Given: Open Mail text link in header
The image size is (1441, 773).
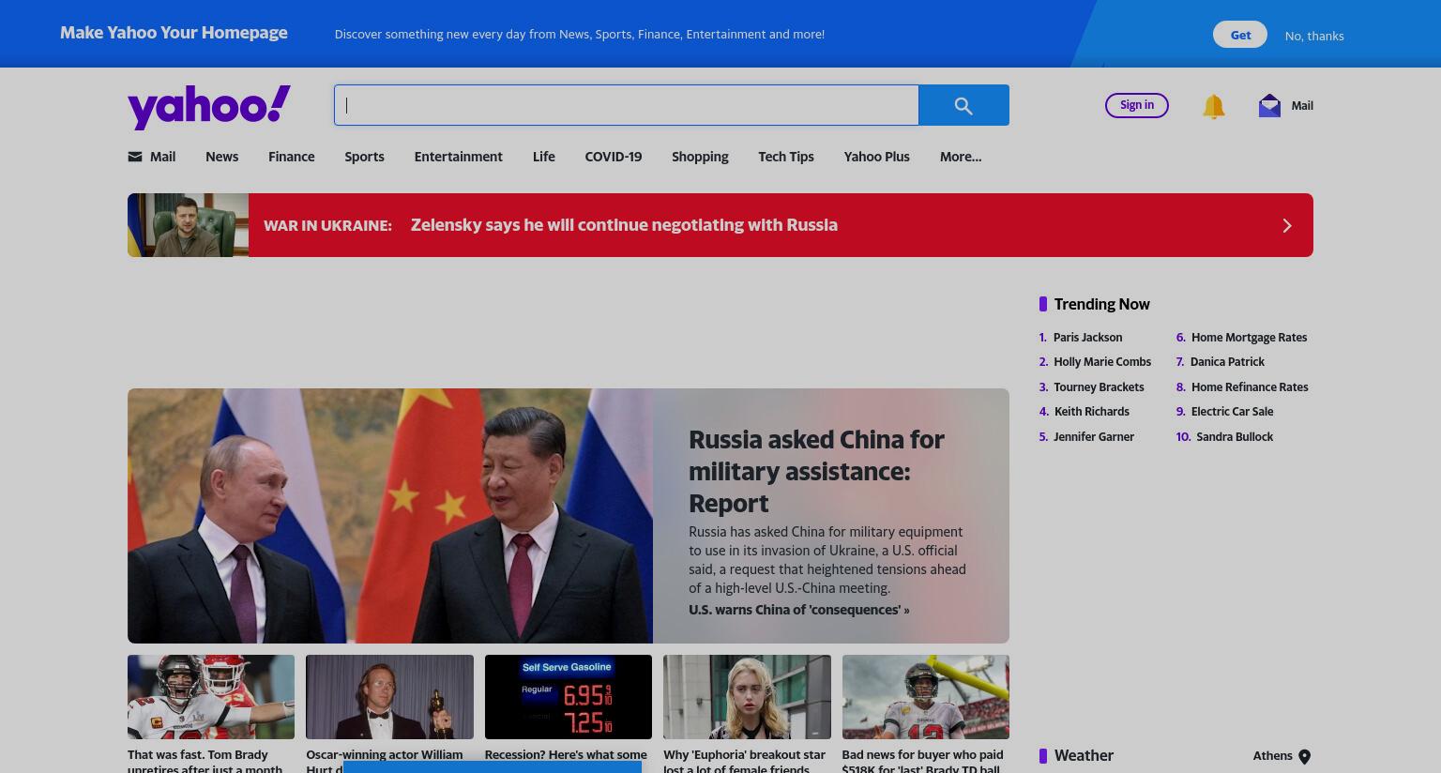Looking at the screenshot, I should click(1302, 106).
